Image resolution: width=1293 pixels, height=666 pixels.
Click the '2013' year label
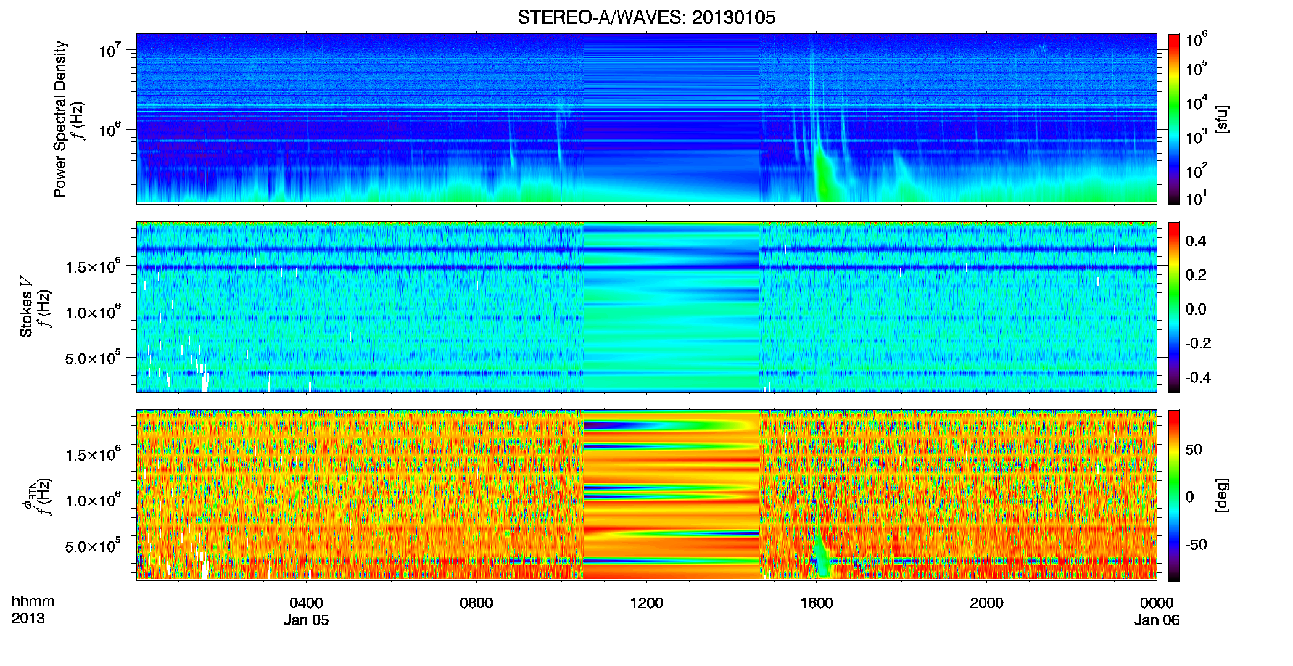pos(28,619)
